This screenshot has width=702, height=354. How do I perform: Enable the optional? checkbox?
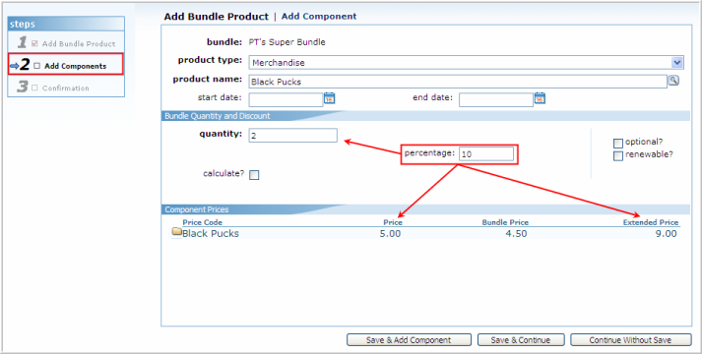(618, 143)
